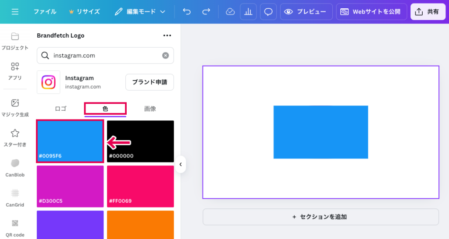Click the ブランド申請 button
The width and height of the screenshot is (449, 239).
click(150, 82)
